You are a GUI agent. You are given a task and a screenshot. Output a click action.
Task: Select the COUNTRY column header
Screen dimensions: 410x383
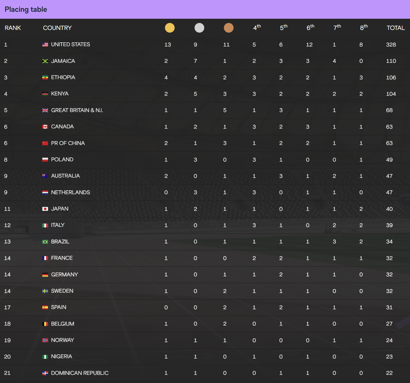coord(57,28)
